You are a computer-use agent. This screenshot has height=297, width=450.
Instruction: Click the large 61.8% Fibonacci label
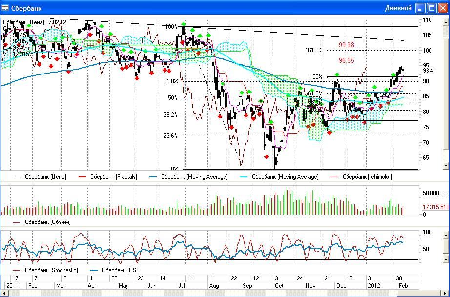(171, 81)
